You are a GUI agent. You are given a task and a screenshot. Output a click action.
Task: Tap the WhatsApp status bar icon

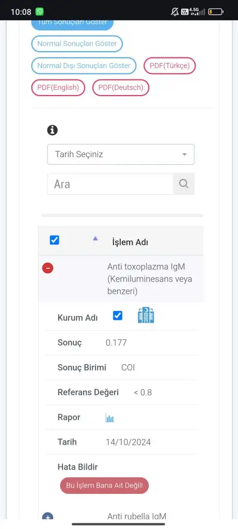(39, 12)
